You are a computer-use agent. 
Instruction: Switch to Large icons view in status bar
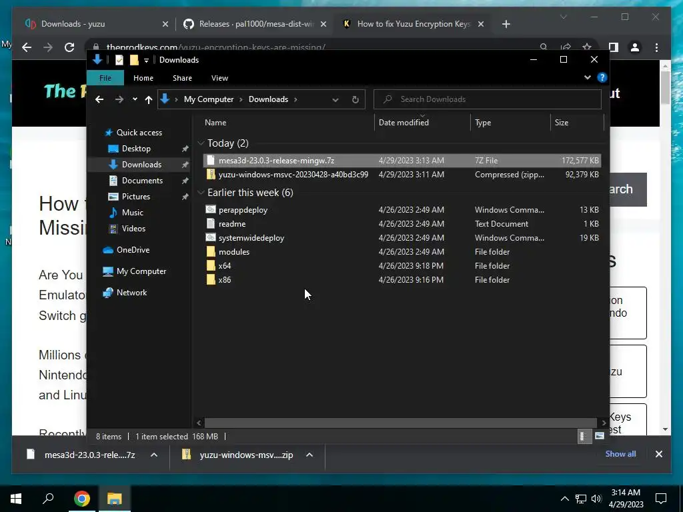pos(600,436)
